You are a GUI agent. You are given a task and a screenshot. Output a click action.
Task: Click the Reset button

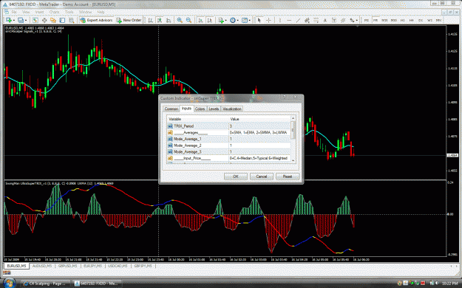click(x=288, y=176)
